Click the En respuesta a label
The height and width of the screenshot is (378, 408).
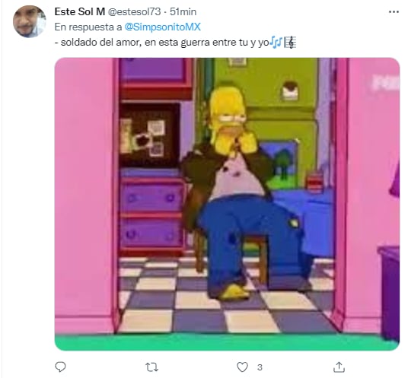[88, 27]
